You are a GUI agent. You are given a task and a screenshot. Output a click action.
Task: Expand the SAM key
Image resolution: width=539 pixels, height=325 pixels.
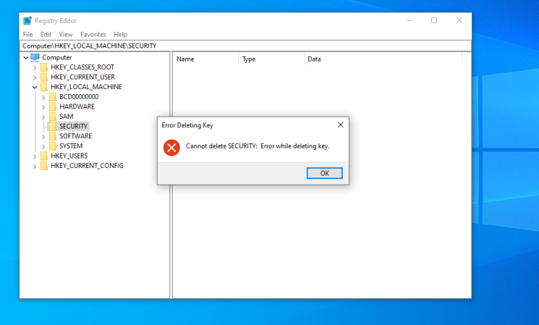[x=44, y=117]
